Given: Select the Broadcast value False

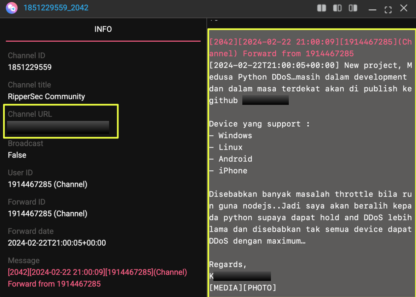Looking at the screenshot, I should point(17,155).
